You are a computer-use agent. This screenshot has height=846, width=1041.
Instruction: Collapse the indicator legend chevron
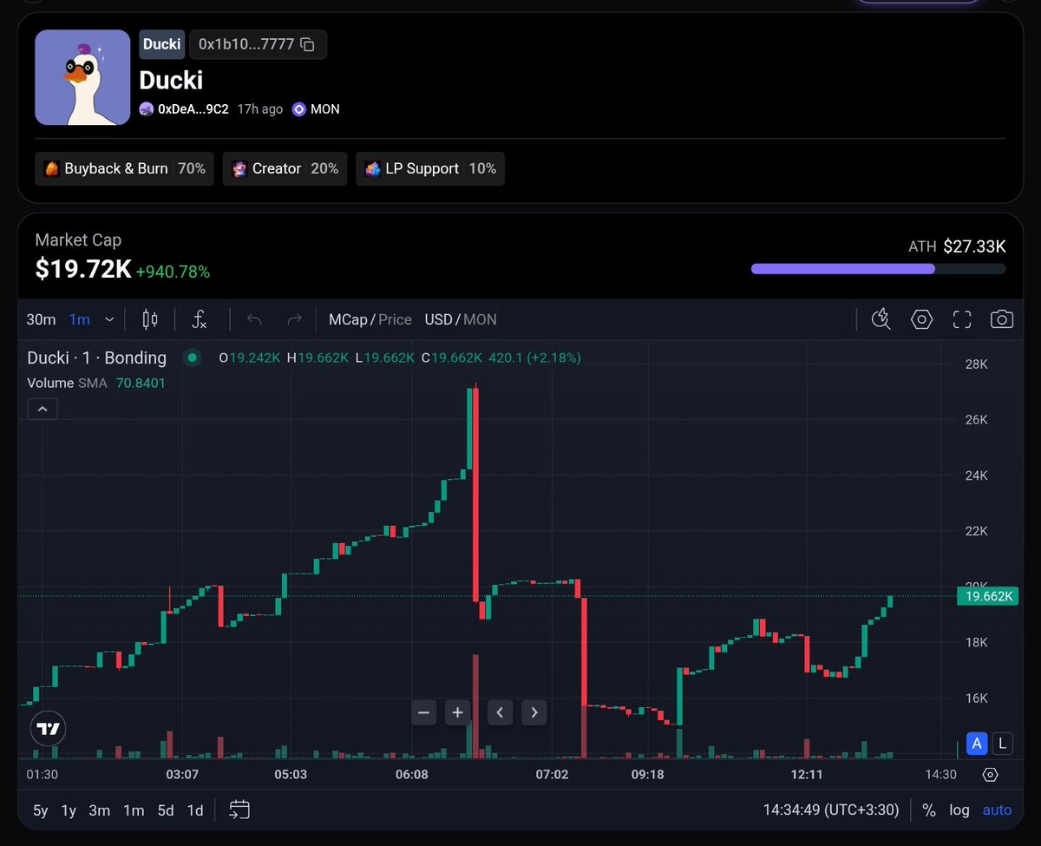(x=43, y=408)
